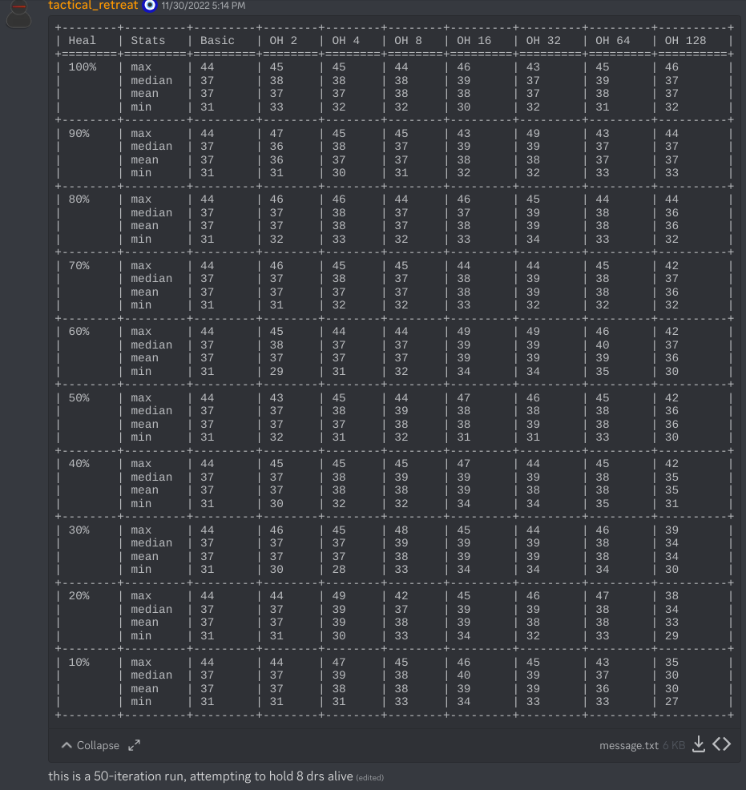Click the tactical_retreat user avatar
Screen dimensions: 746x790
18,13
